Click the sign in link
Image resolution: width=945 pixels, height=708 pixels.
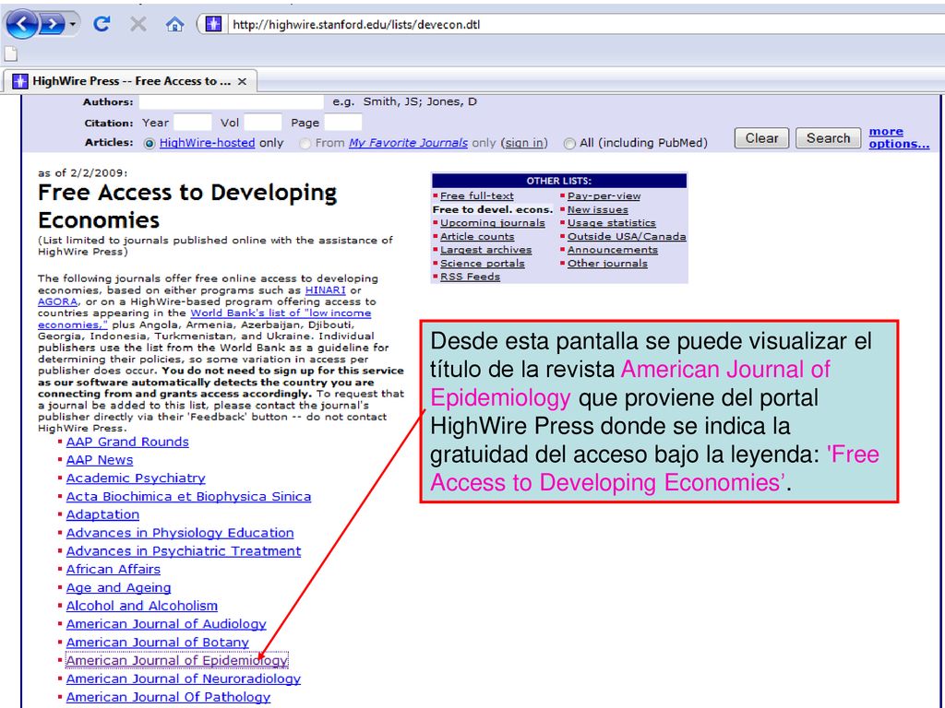pos(524,143)
